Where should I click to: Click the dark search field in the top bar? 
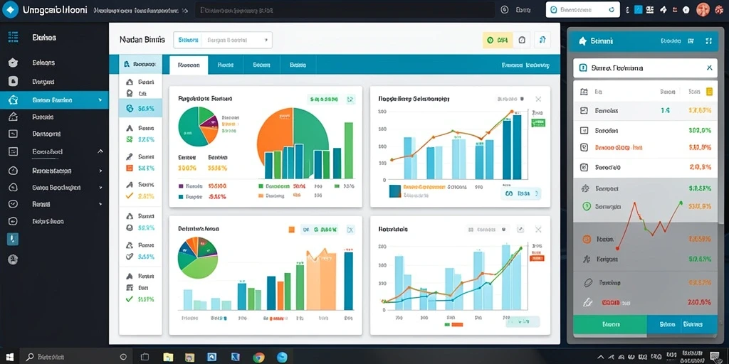point(344,9)
